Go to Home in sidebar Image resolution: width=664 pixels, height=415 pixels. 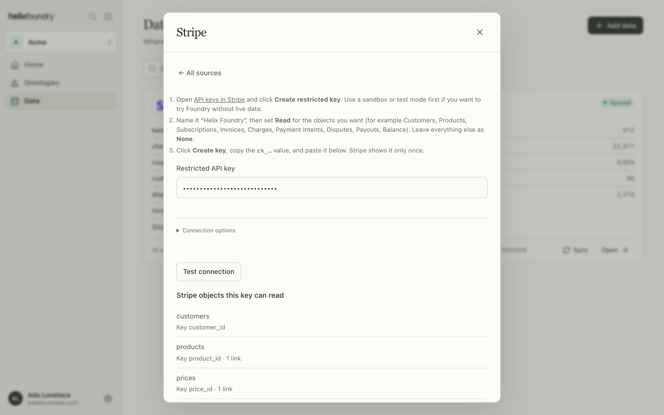pos(61,65)
